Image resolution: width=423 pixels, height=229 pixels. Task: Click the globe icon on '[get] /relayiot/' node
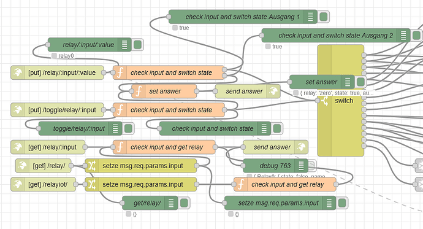coord(18,184)
